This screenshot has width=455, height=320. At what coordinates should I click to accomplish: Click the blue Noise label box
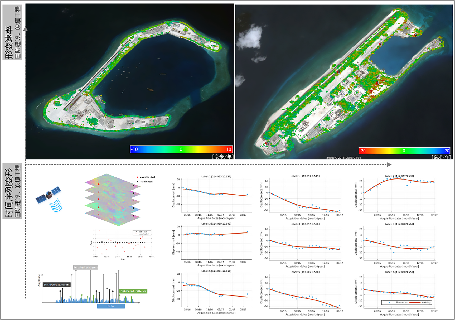[111, 306]
